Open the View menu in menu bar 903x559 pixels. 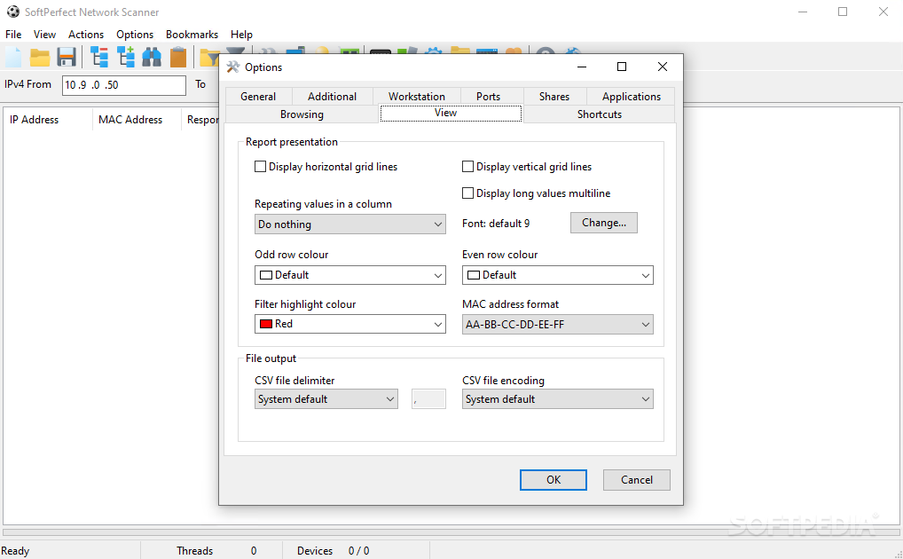44,35
